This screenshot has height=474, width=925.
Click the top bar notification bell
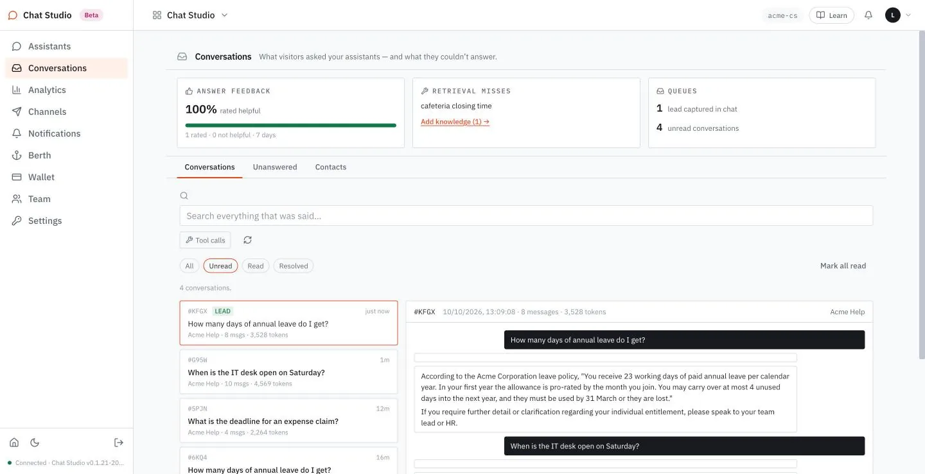tap(868, 15)
